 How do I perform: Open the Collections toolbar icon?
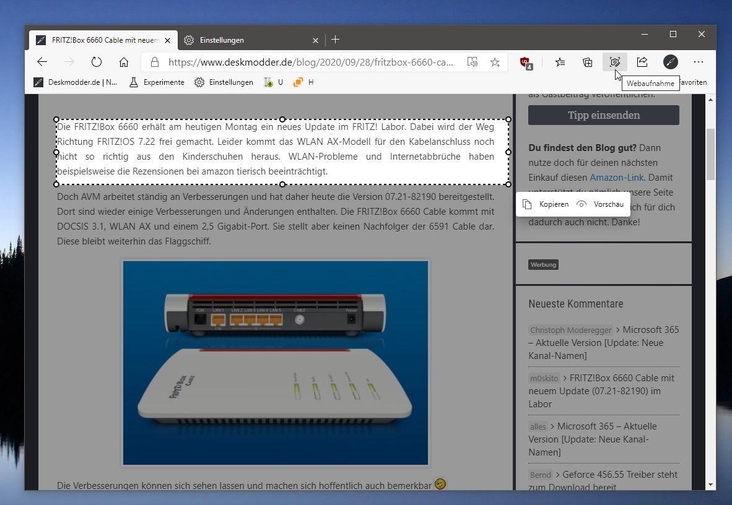pos(587,62)
